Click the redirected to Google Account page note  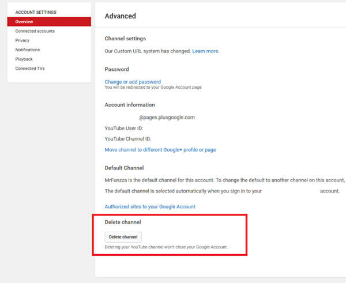[x=153, y=88]
